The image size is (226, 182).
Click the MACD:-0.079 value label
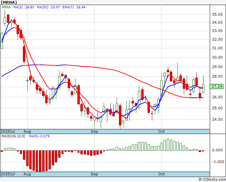39,136
